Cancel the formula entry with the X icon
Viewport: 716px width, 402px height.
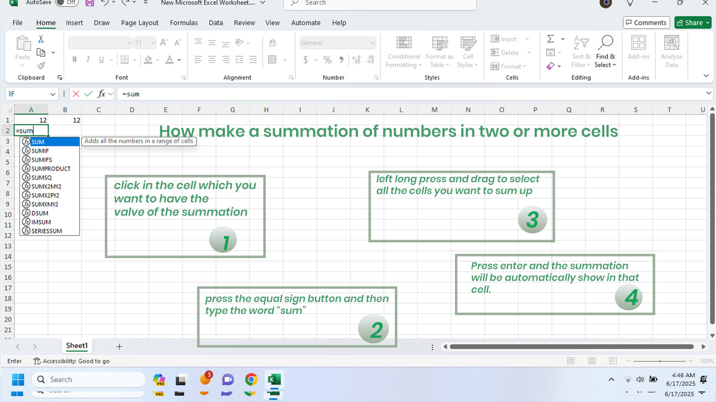pyautogui.click(x=76, y=94)
